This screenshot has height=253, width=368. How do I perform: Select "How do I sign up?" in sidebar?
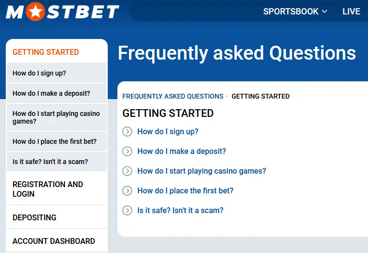[x=39, y=73]
